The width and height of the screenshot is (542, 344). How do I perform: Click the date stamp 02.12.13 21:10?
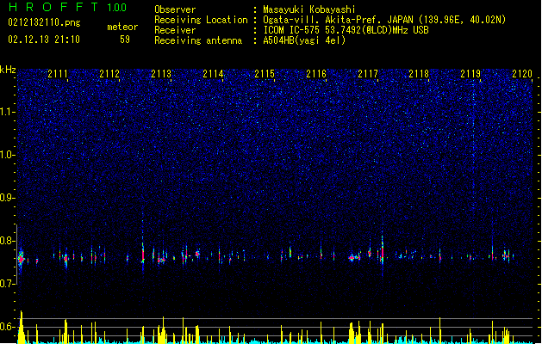[x=44, y=40]
